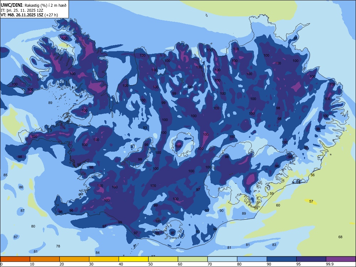Click the dark indigo 95–99.9 legend segment
356x267 pixels.
tap(311, 259)
